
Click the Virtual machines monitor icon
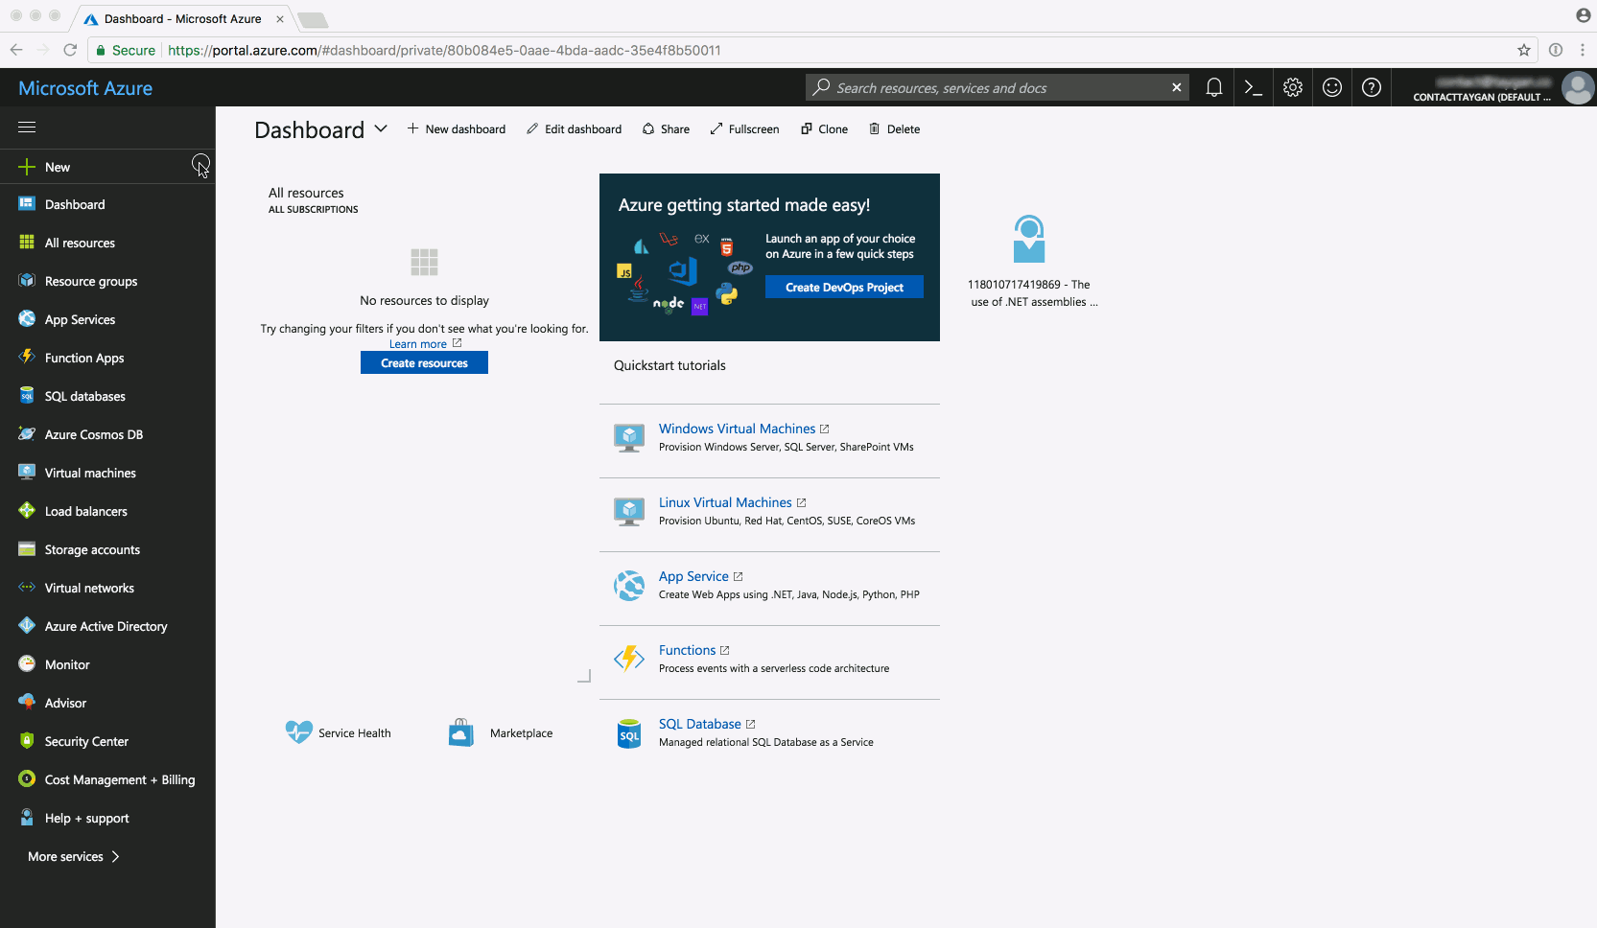click(x=27, y=473)
